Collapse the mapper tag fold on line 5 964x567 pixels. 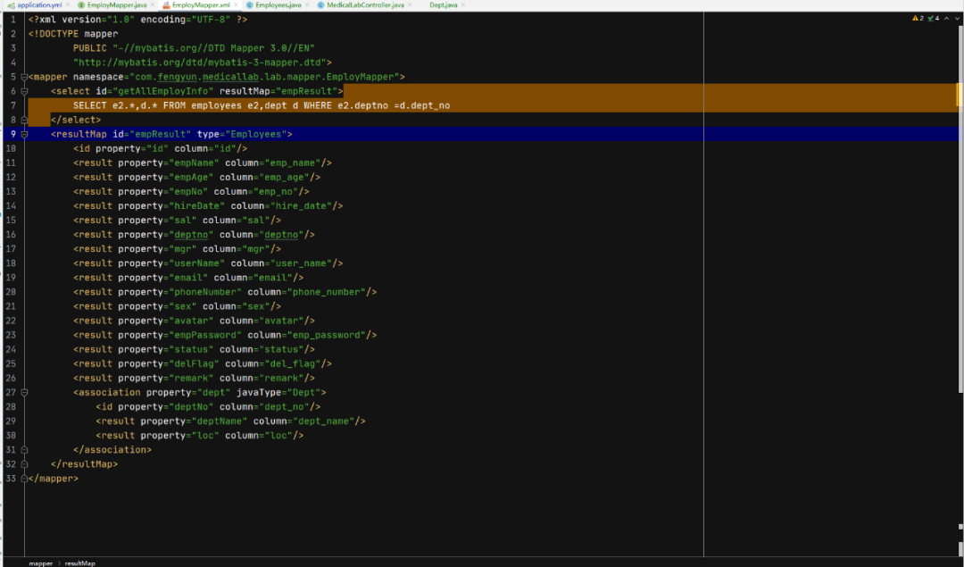24,77
